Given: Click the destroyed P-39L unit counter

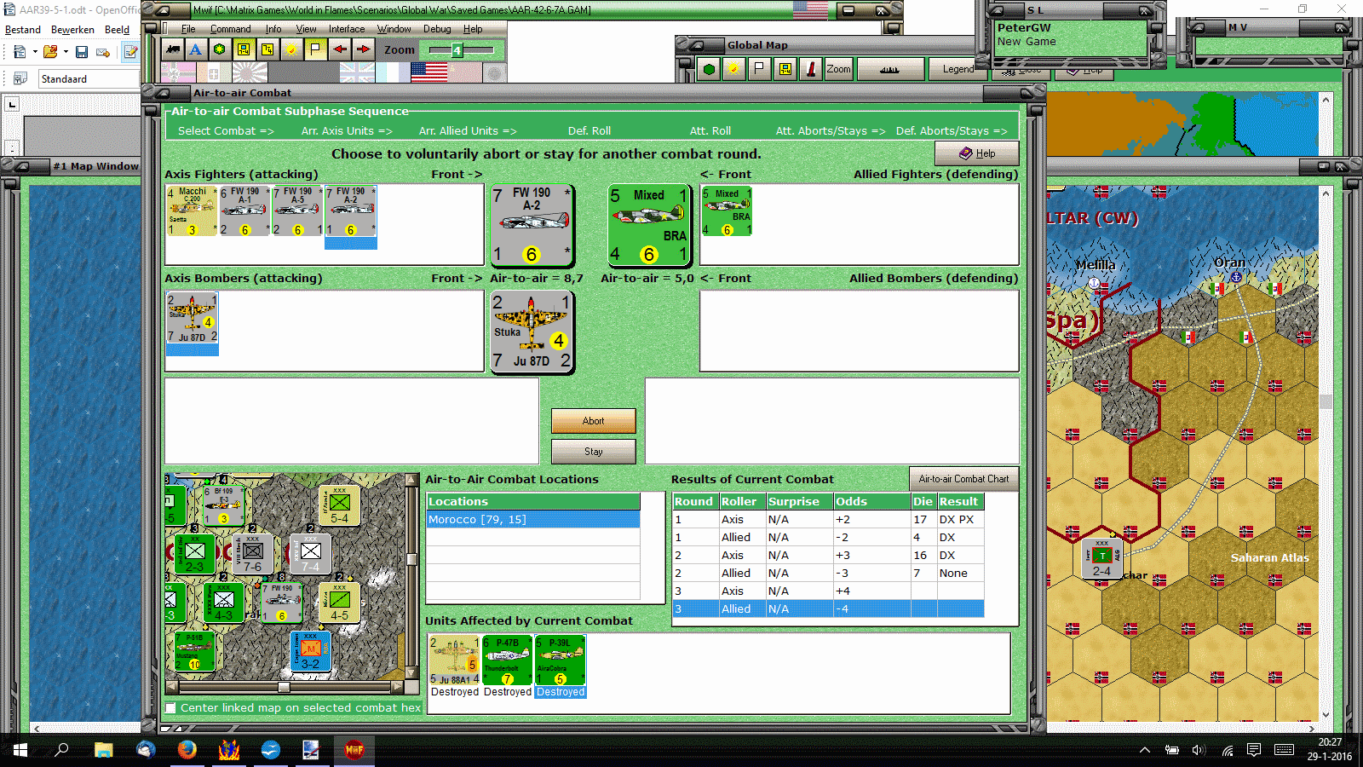Looking at the screenshot, I should [561, 660].
